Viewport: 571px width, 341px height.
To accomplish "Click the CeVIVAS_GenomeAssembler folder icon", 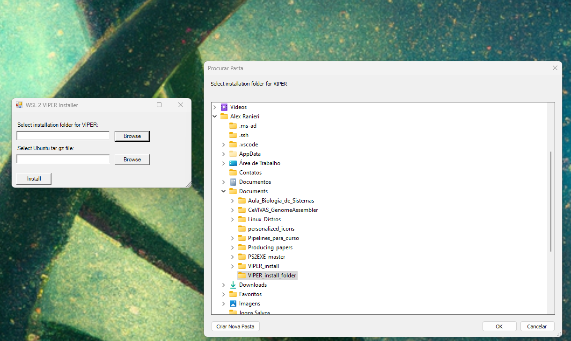I will coord(242,210).
